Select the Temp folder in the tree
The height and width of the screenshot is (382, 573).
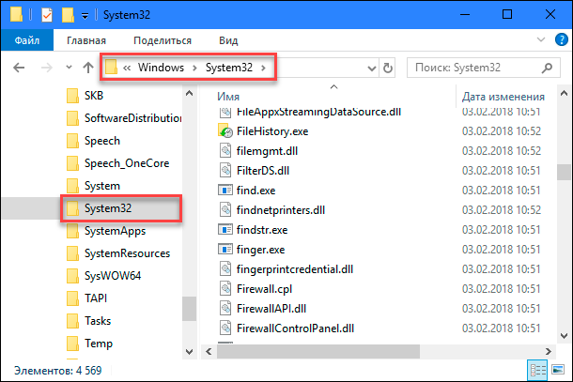[x=89, y=344]
